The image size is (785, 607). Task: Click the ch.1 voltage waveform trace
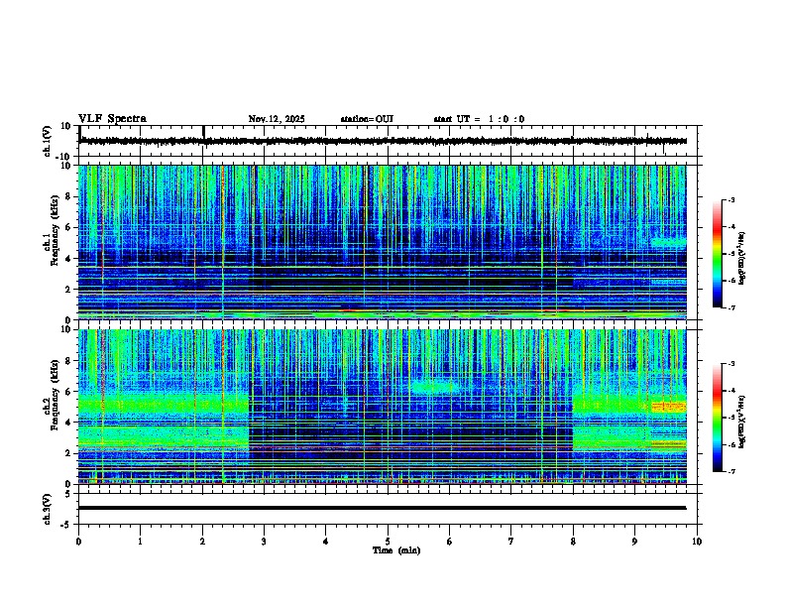383,141
